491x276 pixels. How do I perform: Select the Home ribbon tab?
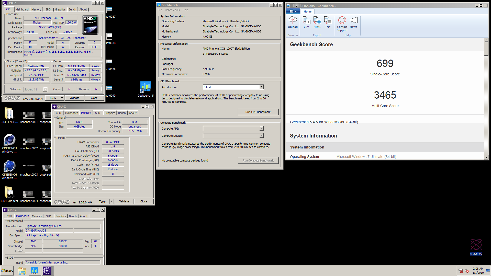[308, 11]
